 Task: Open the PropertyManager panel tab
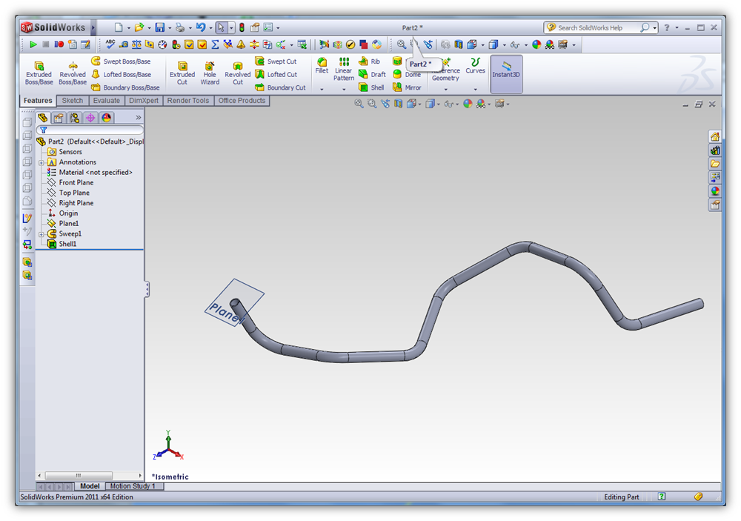point(59,118)
